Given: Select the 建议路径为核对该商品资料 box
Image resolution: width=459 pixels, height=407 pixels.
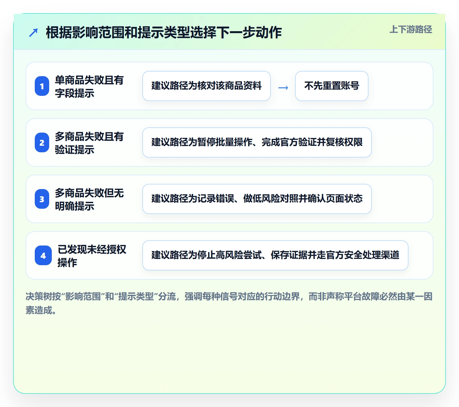Looking at the screenshot, I should coord(207,86).
